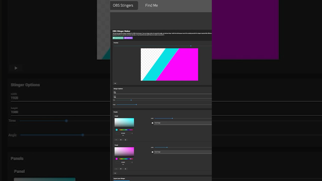Adjust the cyan panel width slider
Image resolution: width=322 pixels, height=181 pixels.
click(x=183, y=118)
